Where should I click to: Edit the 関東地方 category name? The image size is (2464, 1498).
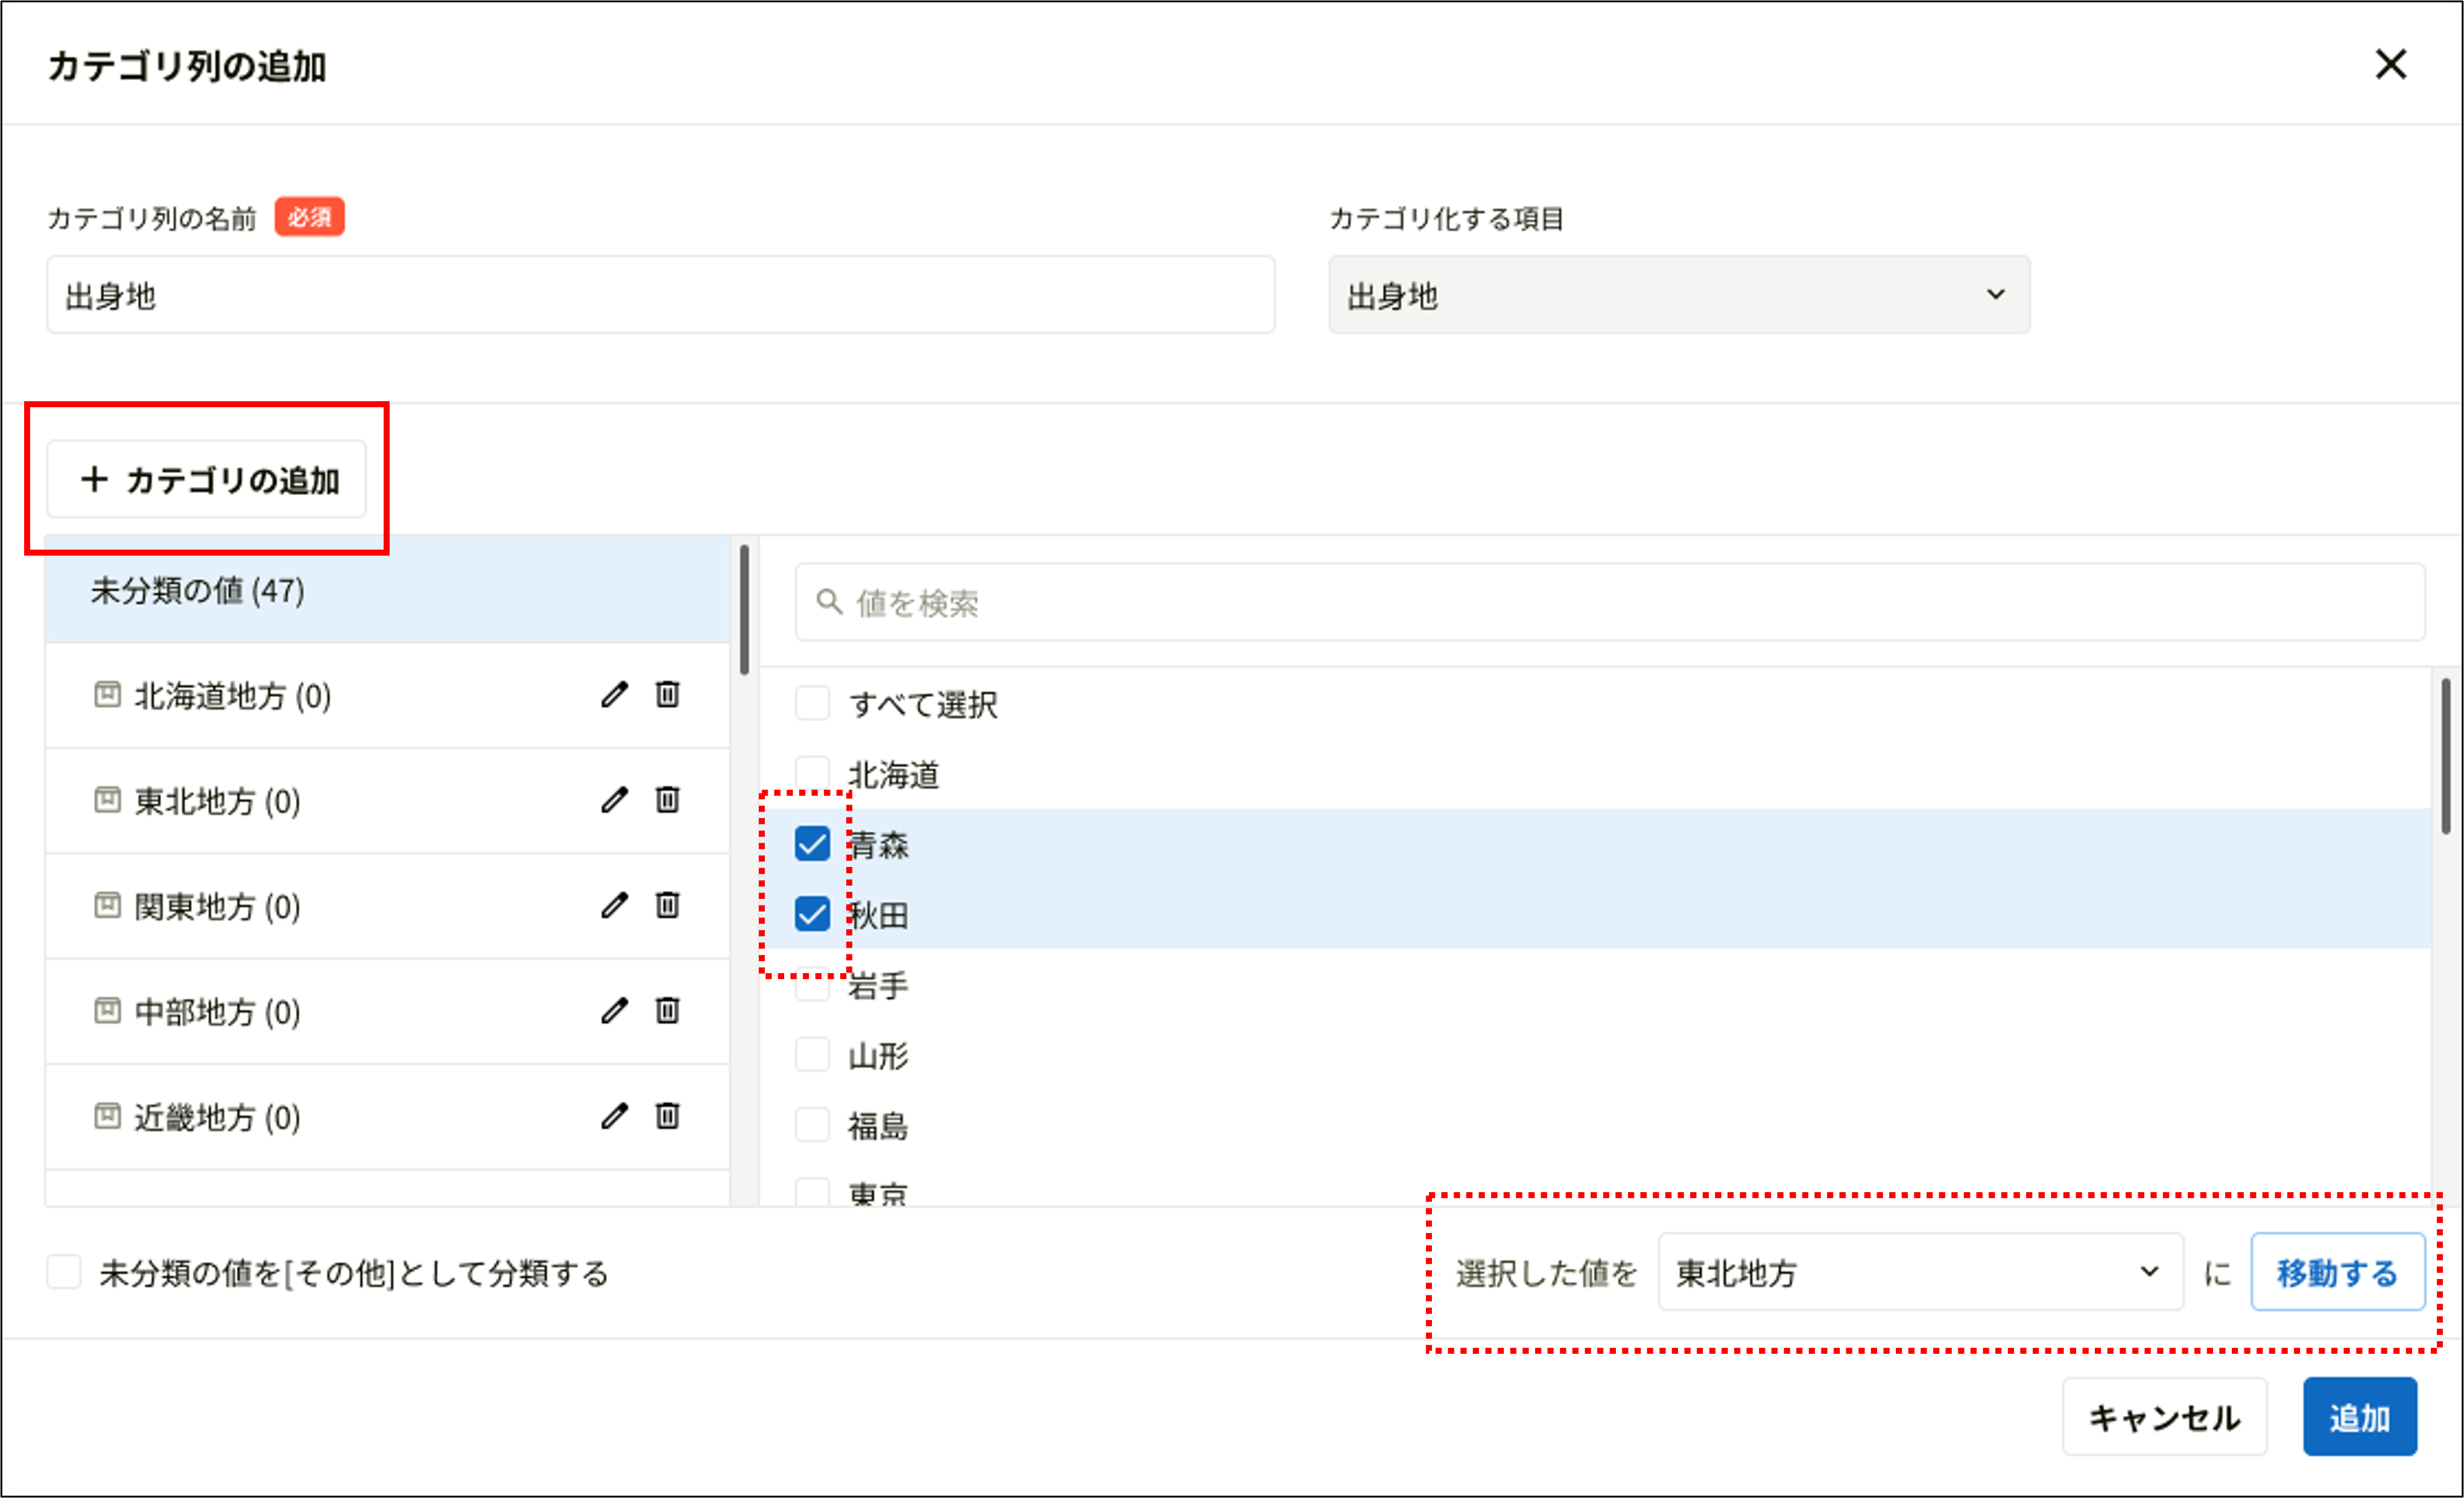[x=615, y=906]
